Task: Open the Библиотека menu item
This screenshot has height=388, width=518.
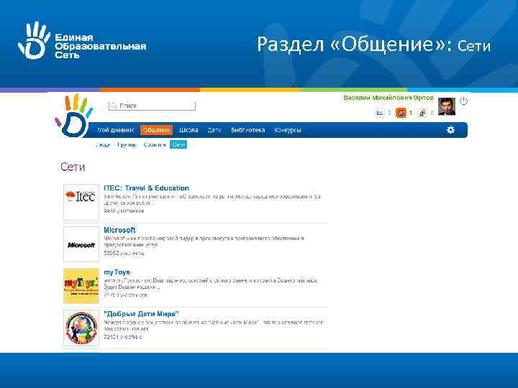Action: coord(247,130)
